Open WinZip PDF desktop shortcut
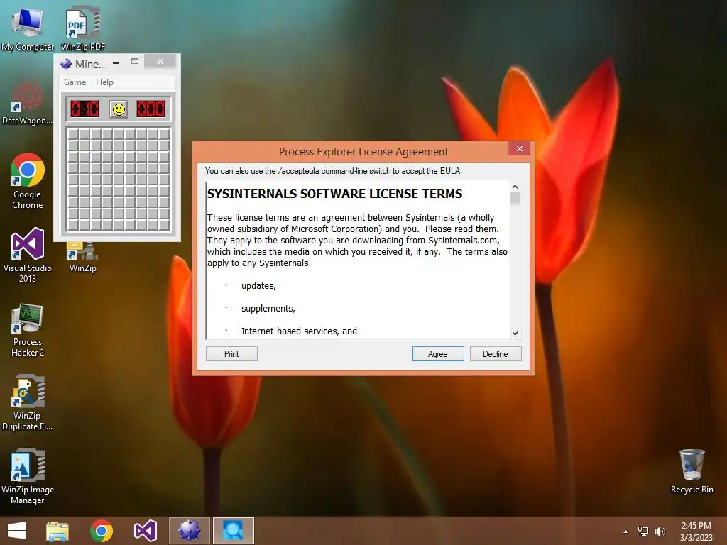This screenshot has width=727, height=545. click(83, 28)
